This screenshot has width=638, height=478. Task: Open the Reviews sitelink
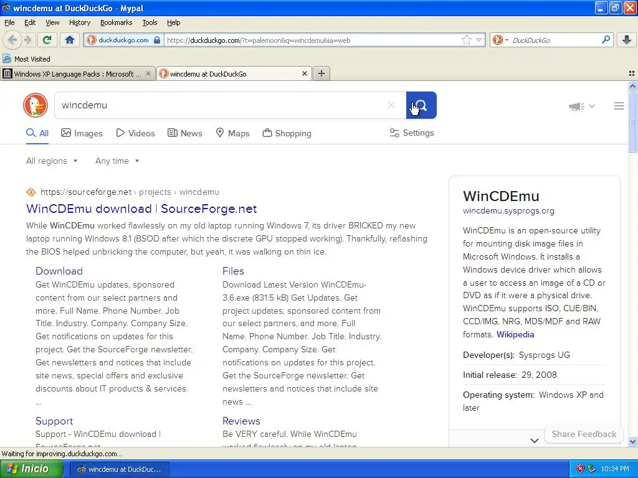tap(241, 421)
